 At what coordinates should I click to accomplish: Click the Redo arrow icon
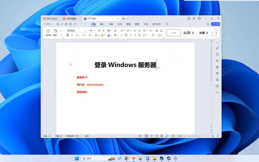81,24
